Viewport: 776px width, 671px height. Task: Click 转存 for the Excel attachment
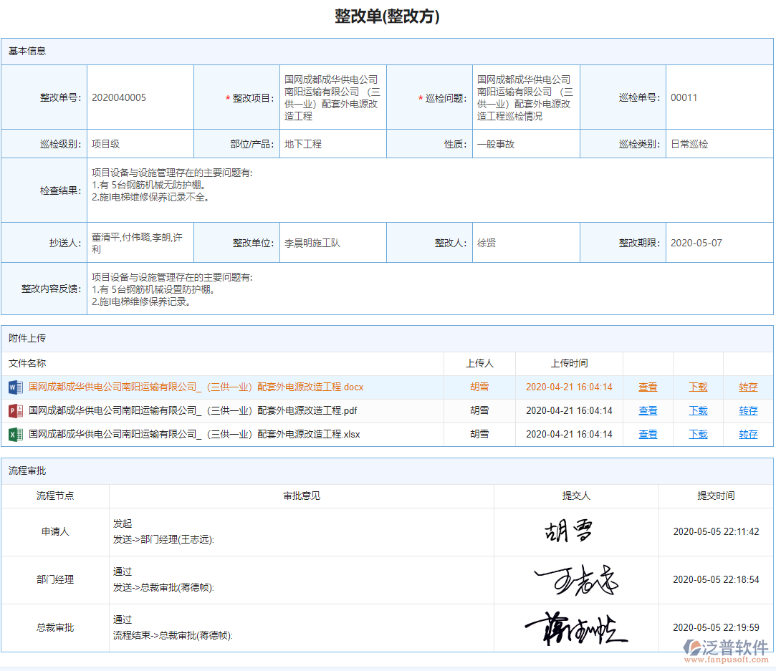(x=747, y=434)
